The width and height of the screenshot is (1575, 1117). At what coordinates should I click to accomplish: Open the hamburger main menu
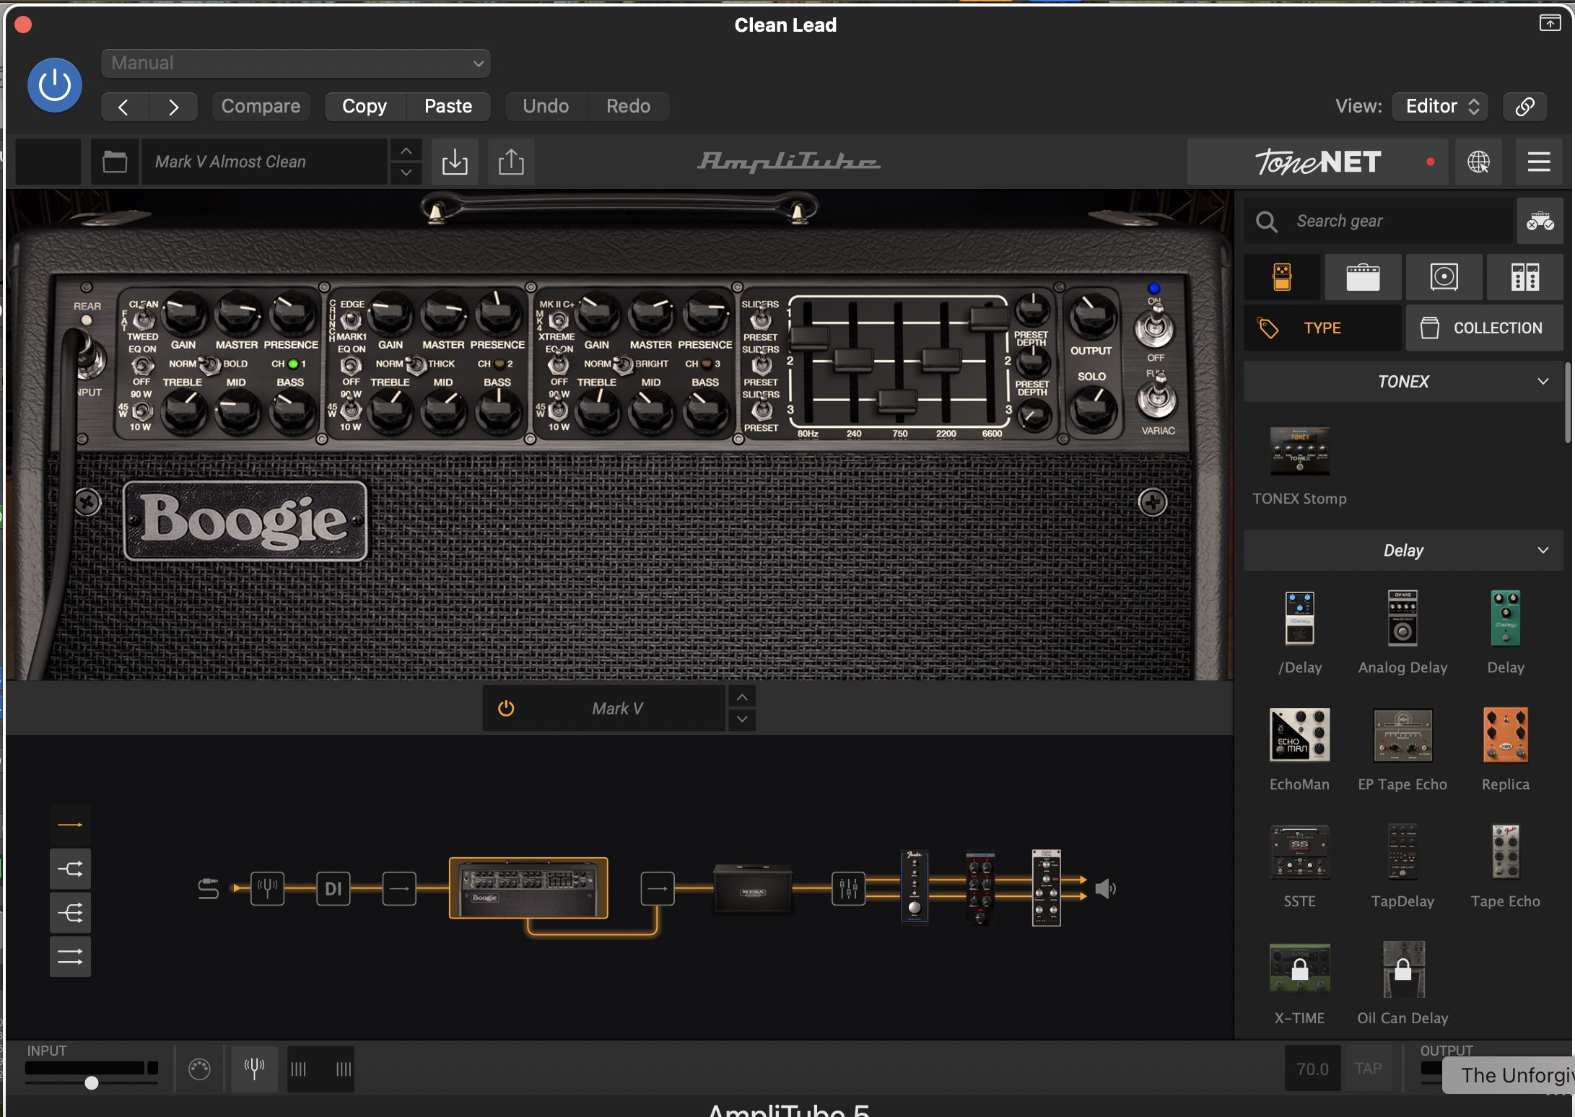pyautogui.click(x=1539, y=162)
